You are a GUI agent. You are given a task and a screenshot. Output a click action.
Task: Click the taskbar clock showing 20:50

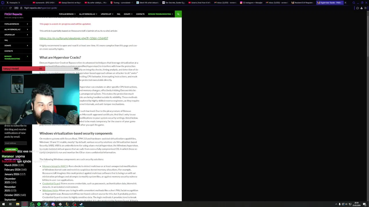pos(357,204)
